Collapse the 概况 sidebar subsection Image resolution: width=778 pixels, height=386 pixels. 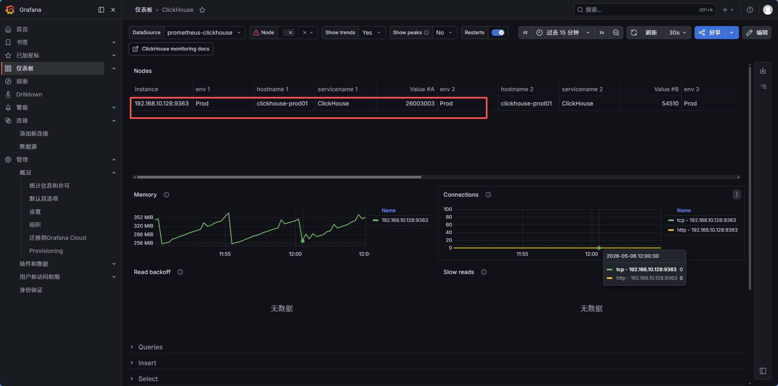coord(114,173)
